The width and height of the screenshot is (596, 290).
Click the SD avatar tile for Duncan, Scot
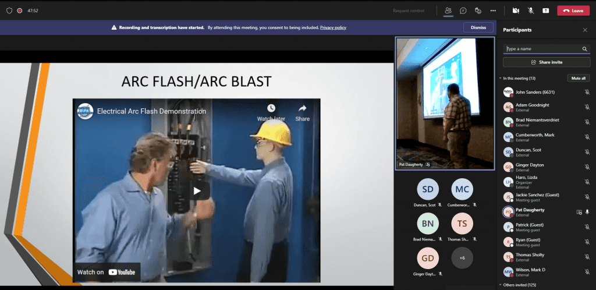(x=428, y=189)
